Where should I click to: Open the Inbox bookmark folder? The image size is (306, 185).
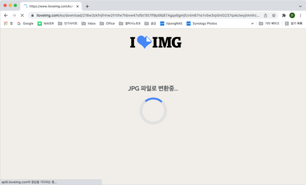point(89,24)
